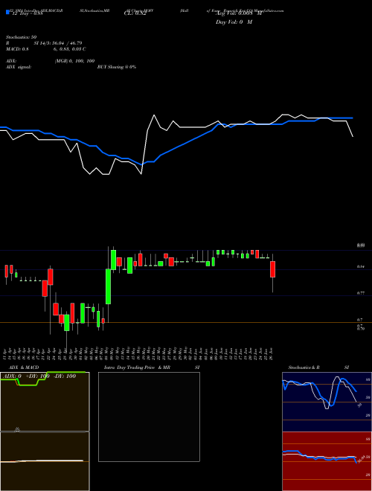The image size is (372, 491).
Task: Click the 'BUY Slowing @ 0%' signal text
Action: (117, 67)
